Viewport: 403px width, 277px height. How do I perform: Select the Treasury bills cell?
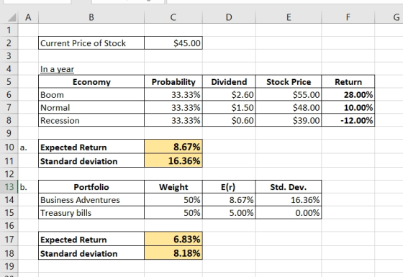91,212
